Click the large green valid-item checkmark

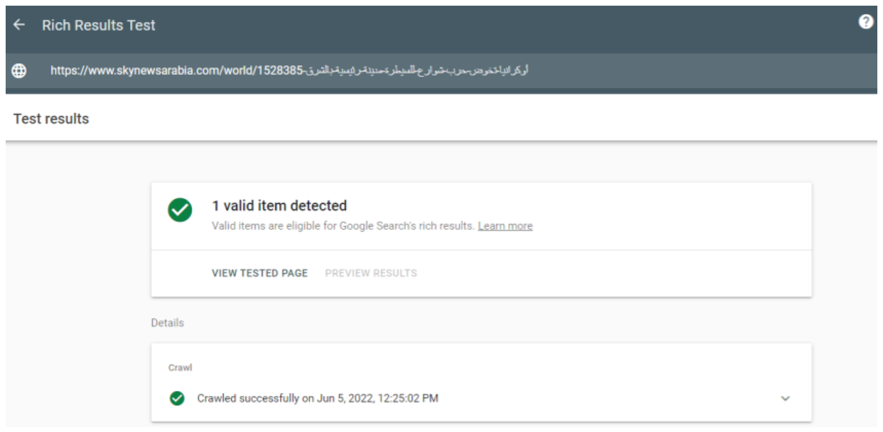click(x=180, y=210)
